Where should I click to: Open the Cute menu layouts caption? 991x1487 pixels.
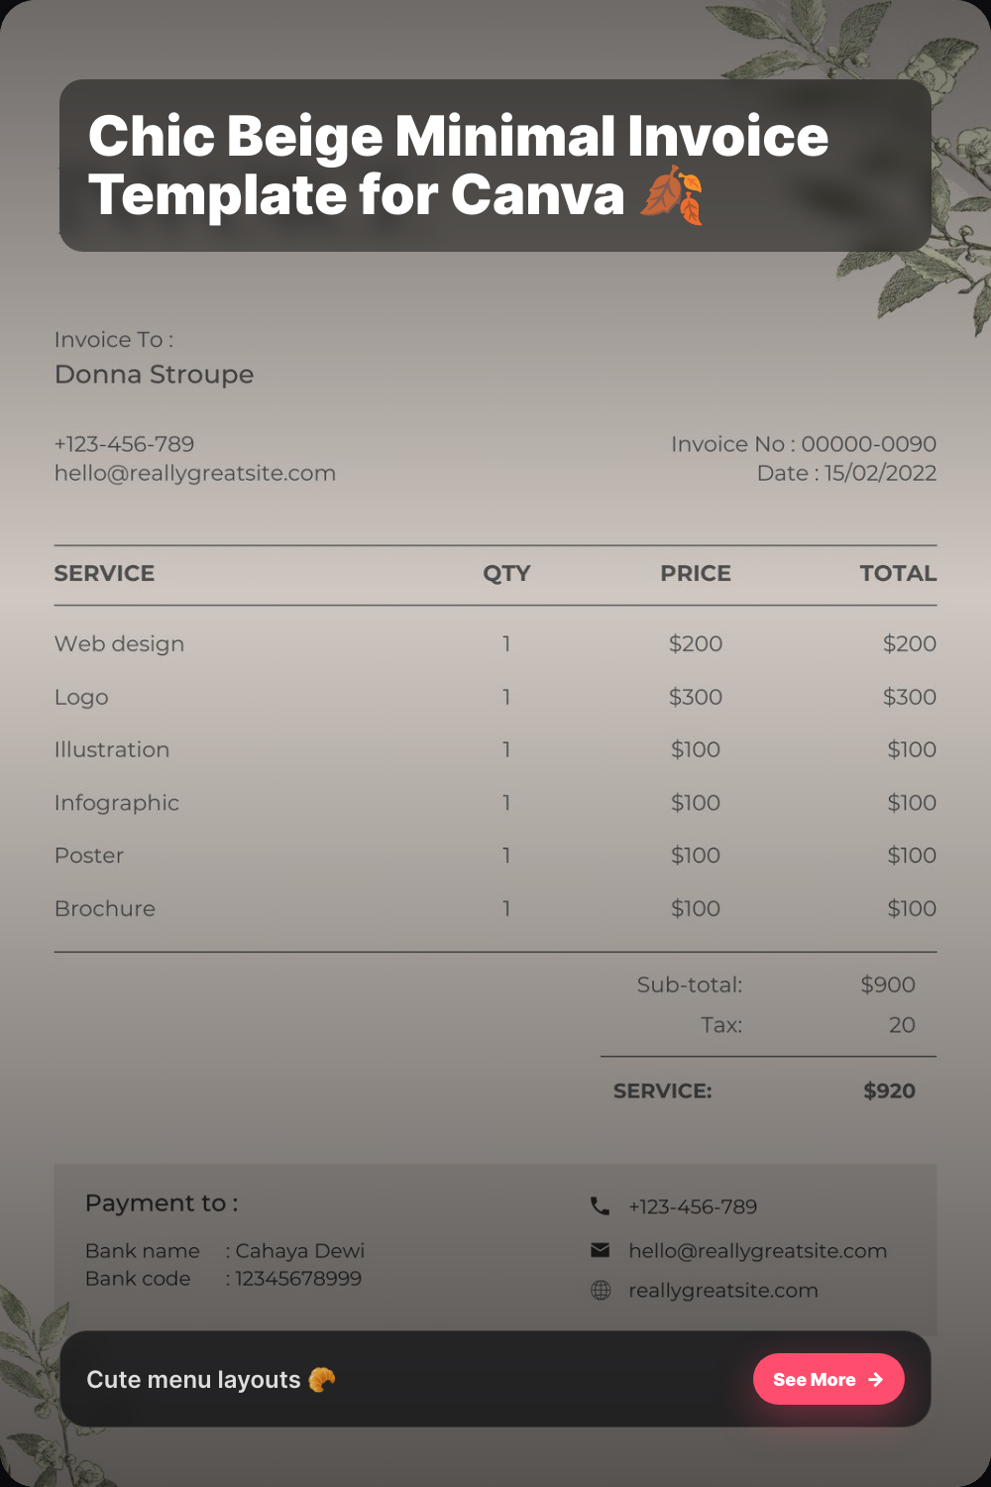tap(193, 1379)
